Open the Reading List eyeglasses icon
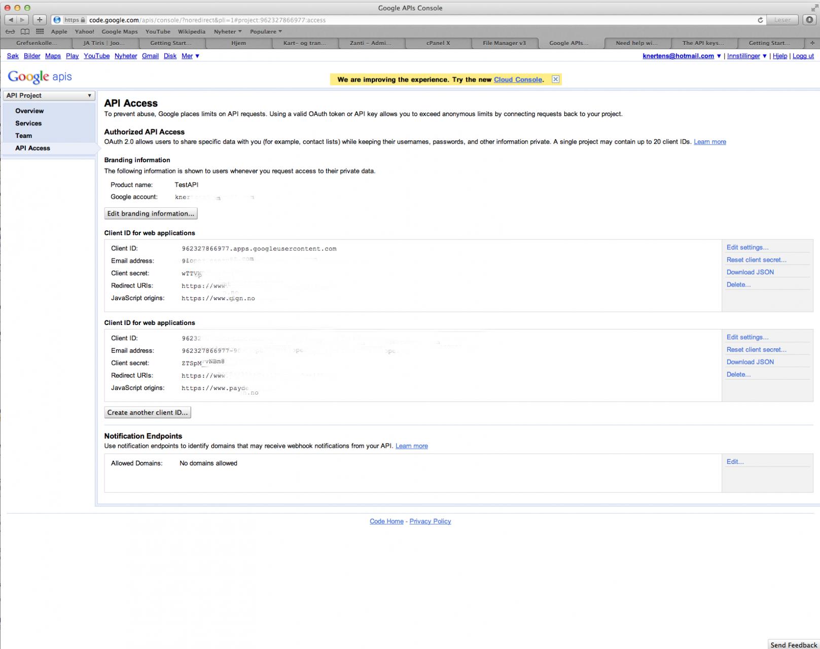Viewport: 820px width, 649px height. (x=10, y=31)
